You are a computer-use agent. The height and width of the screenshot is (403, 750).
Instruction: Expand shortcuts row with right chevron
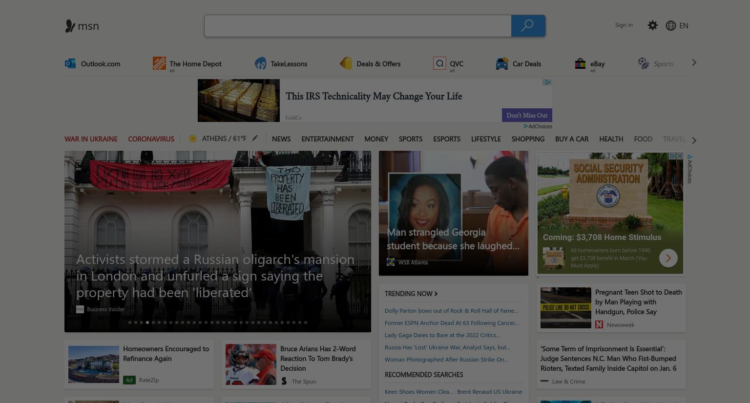pyautogui.click(x=694, y=62)
